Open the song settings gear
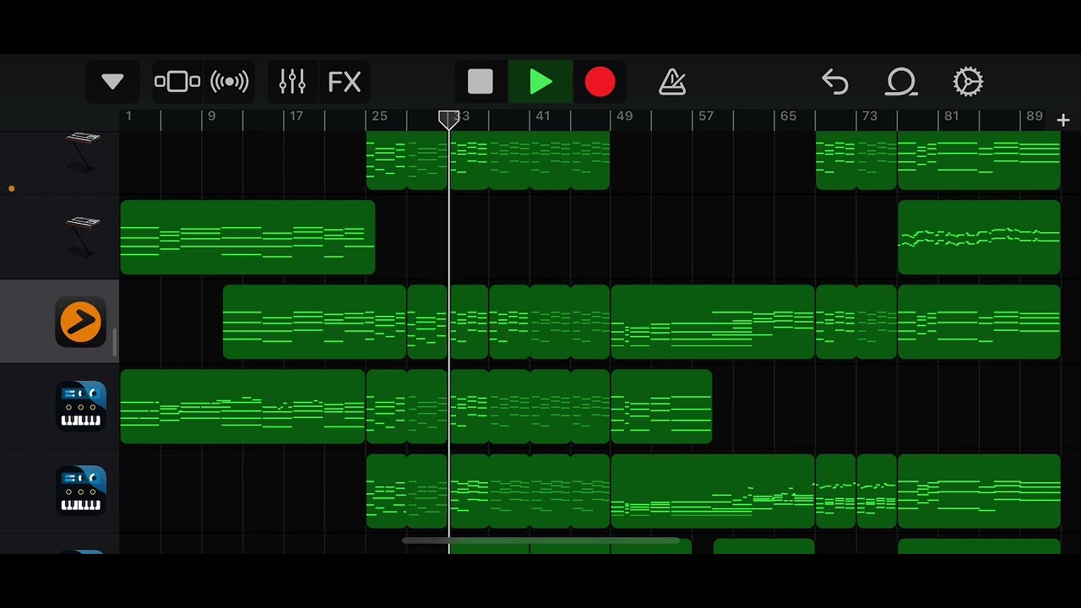Viewport: 1081px width, 608px height. pyautogui.click(x=968, y=82)
